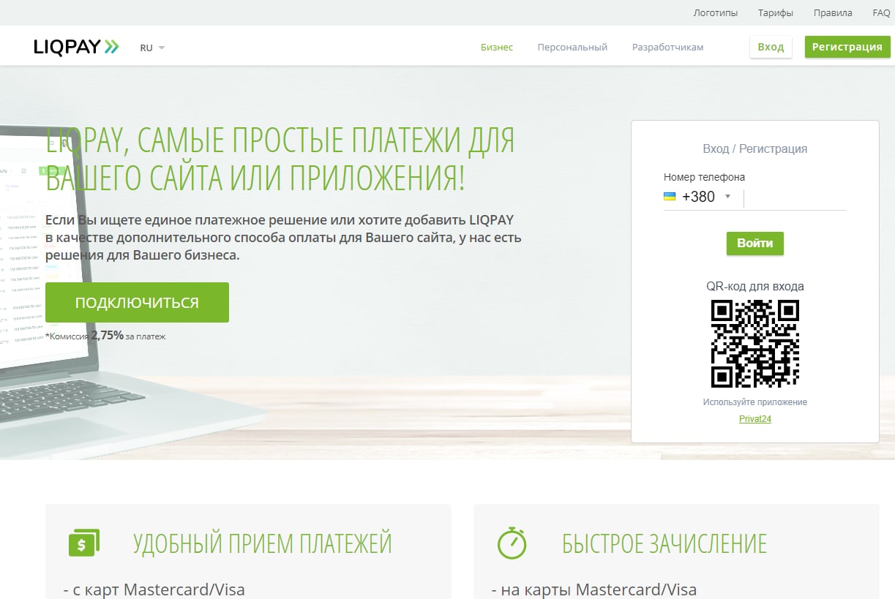
Task: Click the Номер телефона label
Action: pos(705,177)
